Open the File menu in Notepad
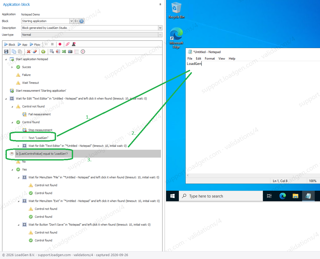Viewport: 320px width, 259px height. pos(190,59)
